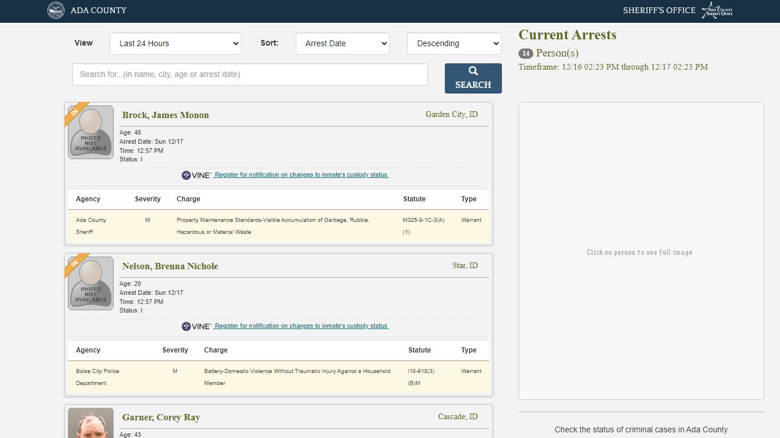Click the Current Arrests heading
The height and width of the screenshot is (438, 780).
568,35
